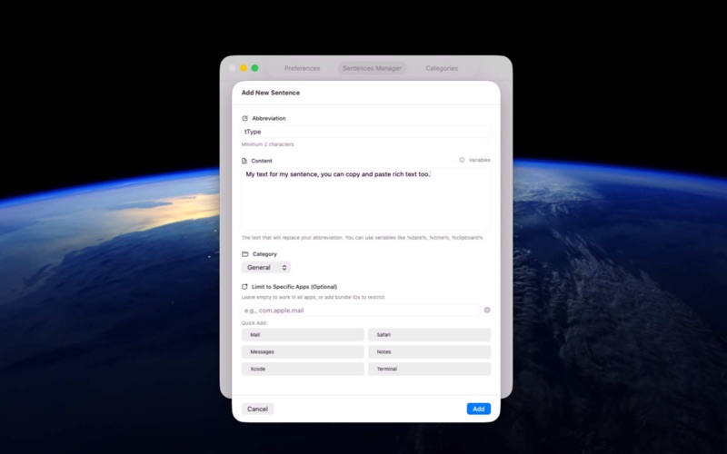Viewport: 727px width, 454px height.
Task: Click the Content document icon
Action: 244,161
